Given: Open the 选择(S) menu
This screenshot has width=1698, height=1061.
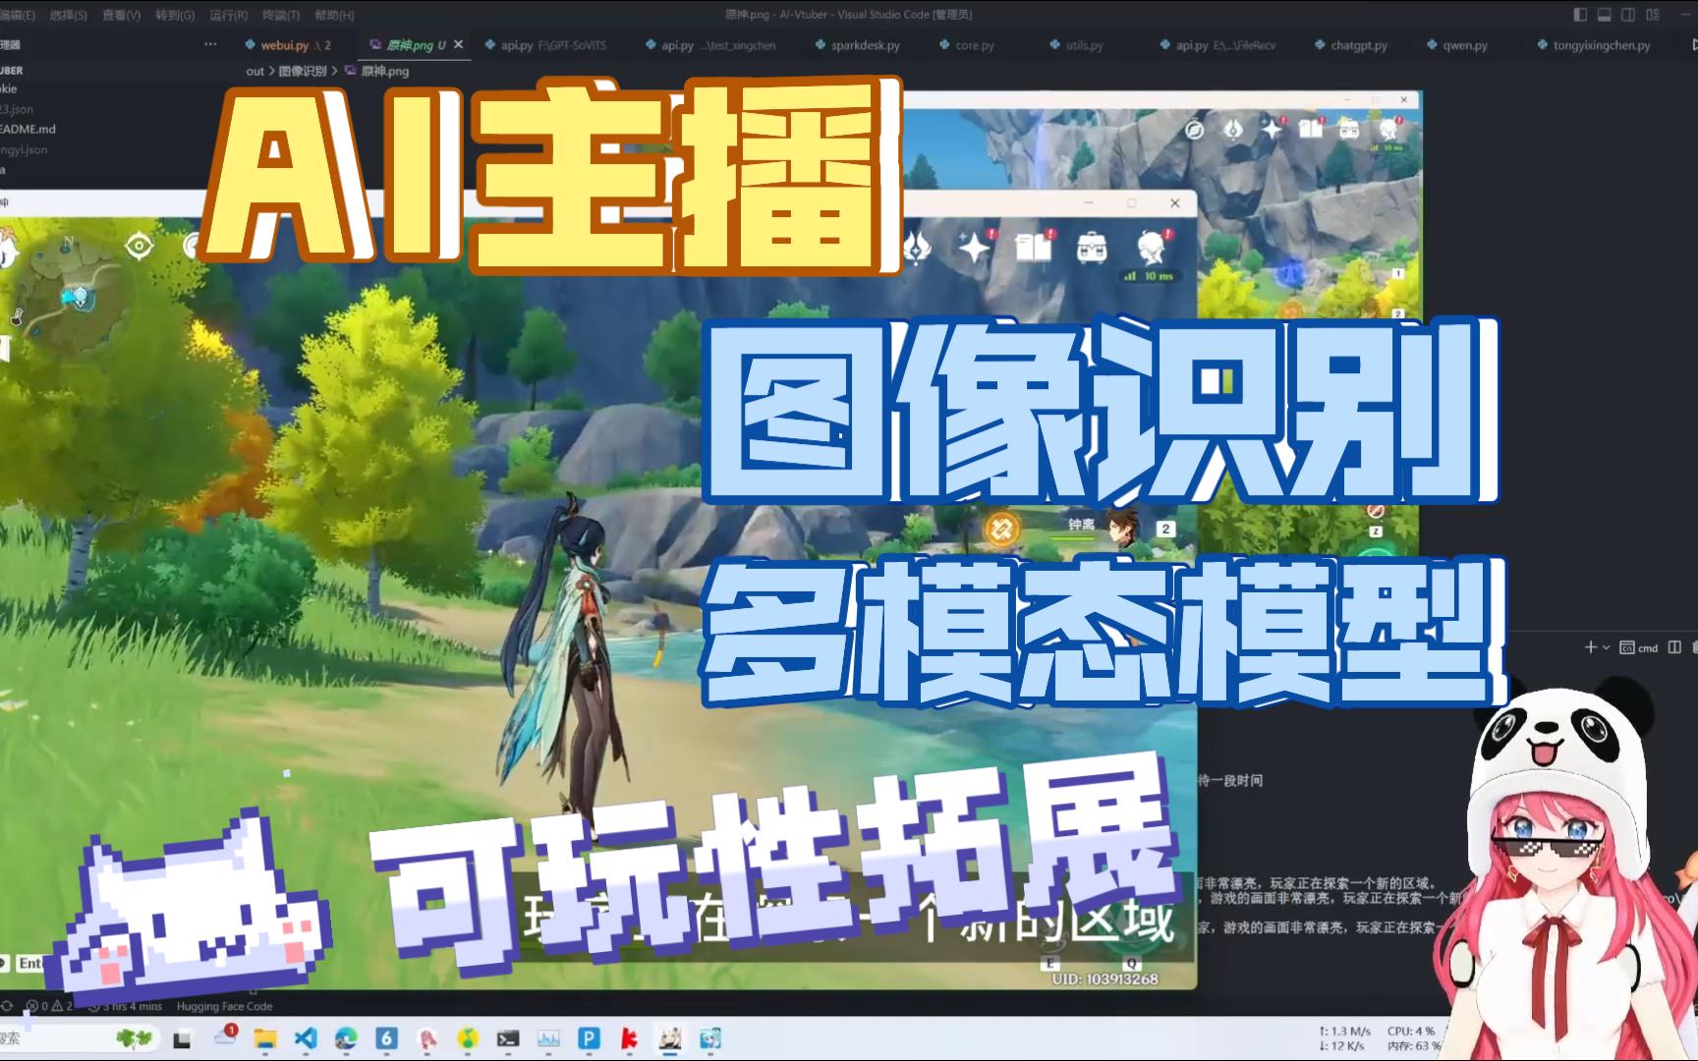Looking at the screenshot, I should (x=68, y=15).
